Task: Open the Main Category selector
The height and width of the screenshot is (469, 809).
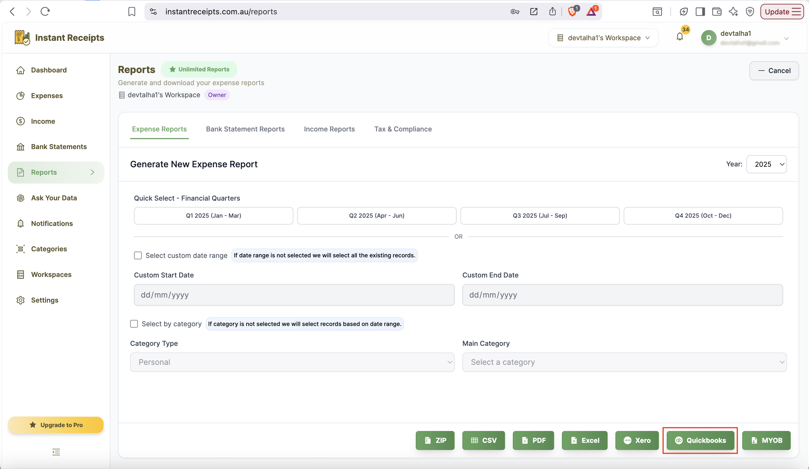Action: click(x=625, y=362)
